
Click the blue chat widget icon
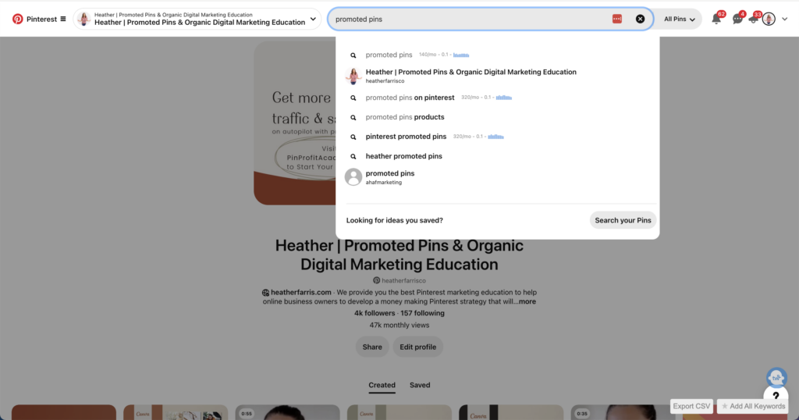coord(776,378)
